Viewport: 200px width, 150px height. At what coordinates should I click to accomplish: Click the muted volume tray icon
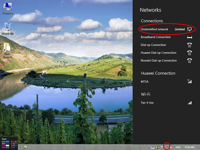[x=171, y=147]
